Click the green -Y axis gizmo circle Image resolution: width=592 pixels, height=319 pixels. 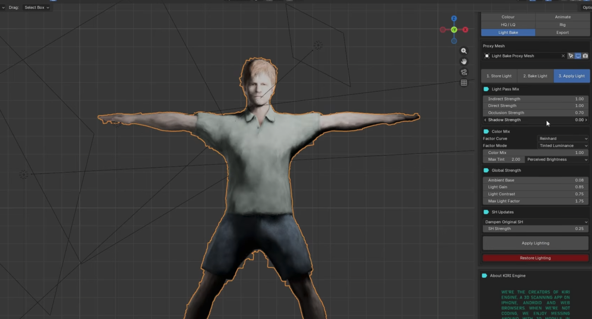click(x=454, y=30)
